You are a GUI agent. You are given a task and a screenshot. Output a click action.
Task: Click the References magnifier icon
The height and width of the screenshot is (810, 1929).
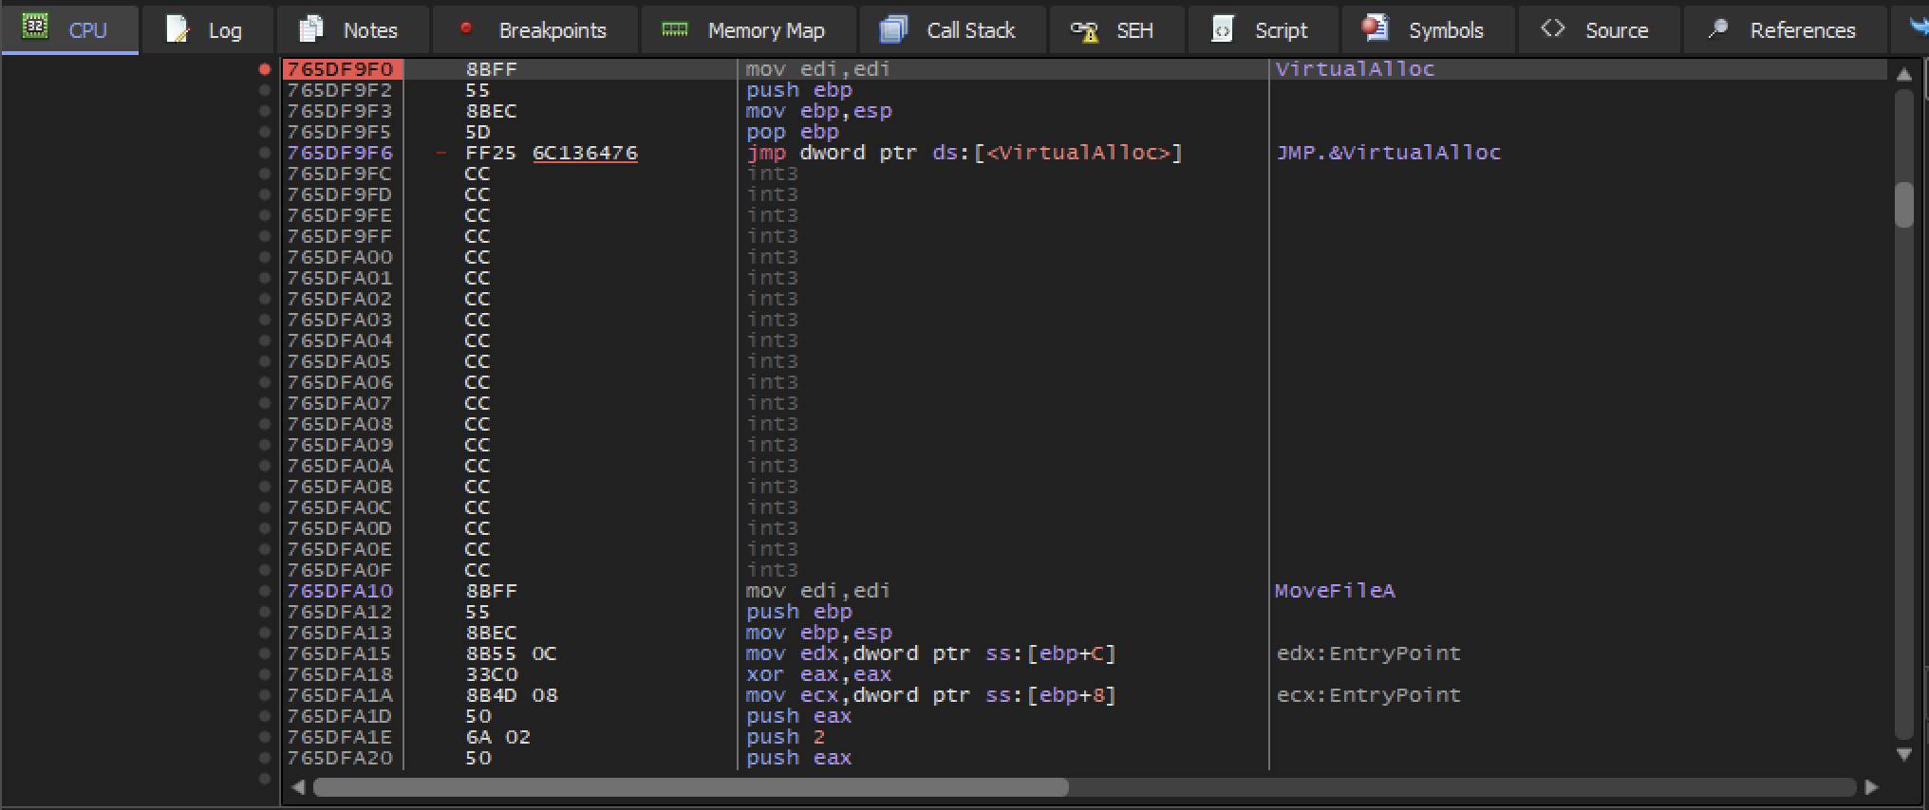coord(1717,29)
